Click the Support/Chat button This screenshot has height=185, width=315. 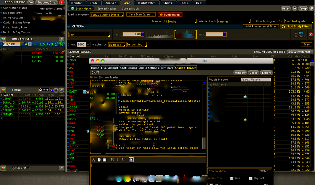46,2
